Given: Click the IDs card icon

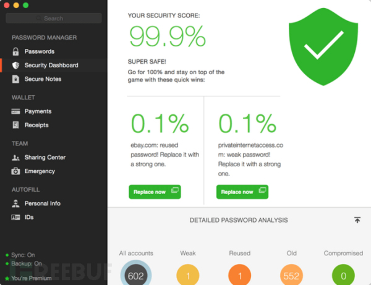Looking at the screenshot, I should point(15,217).
